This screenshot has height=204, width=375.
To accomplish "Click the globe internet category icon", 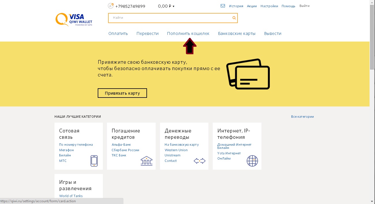I will point(252,161).
